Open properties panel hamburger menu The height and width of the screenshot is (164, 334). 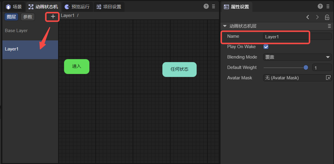(328, 7)
